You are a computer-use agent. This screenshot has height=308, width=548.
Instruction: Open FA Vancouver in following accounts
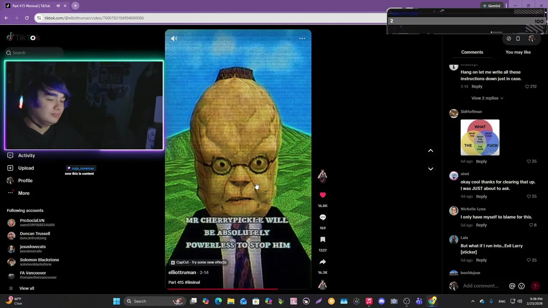point(32,275)
